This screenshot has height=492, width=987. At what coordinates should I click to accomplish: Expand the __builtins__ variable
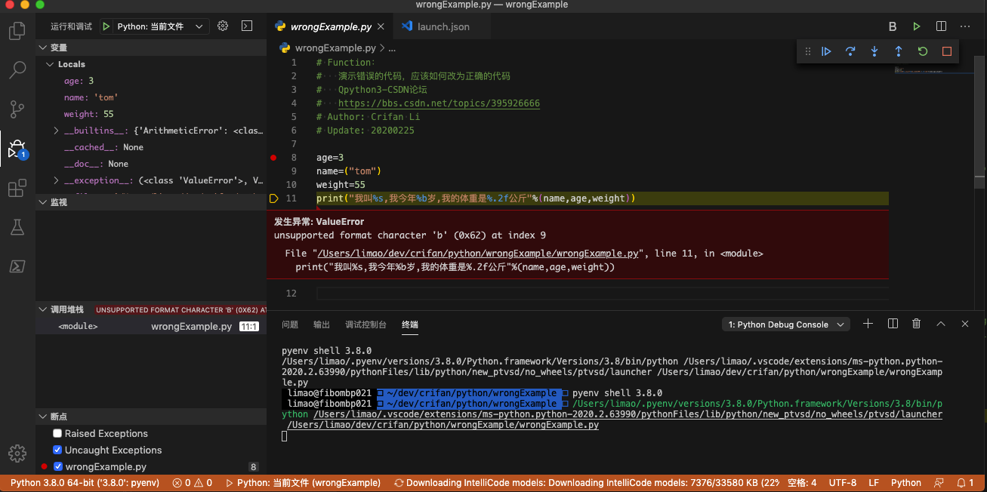pos(57,131)
